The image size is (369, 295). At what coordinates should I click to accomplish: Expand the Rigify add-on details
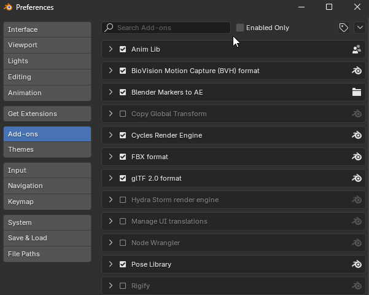(x=111, y=286)
